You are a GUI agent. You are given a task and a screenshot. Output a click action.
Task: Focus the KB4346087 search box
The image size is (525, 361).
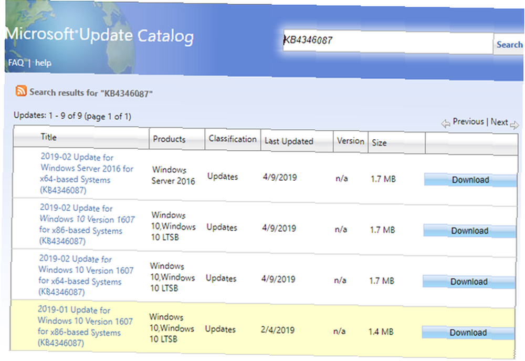pos(388,42)
